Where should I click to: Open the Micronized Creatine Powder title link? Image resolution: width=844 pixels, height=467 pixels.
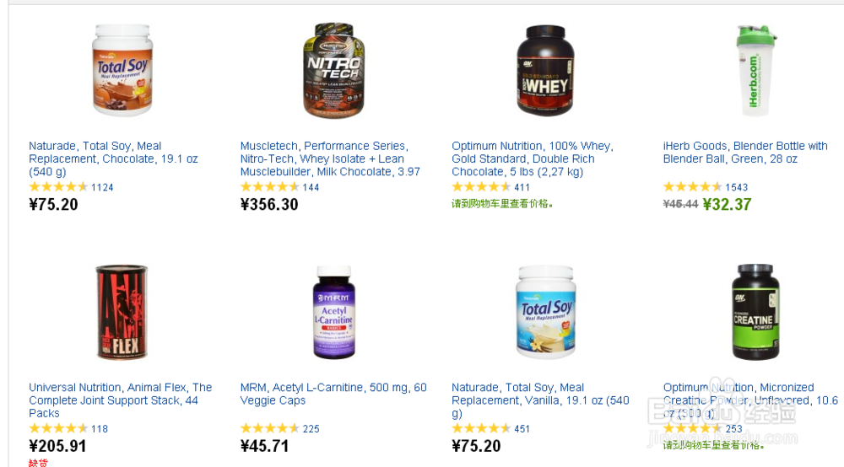pyautogui.click(x=750, y=400)
